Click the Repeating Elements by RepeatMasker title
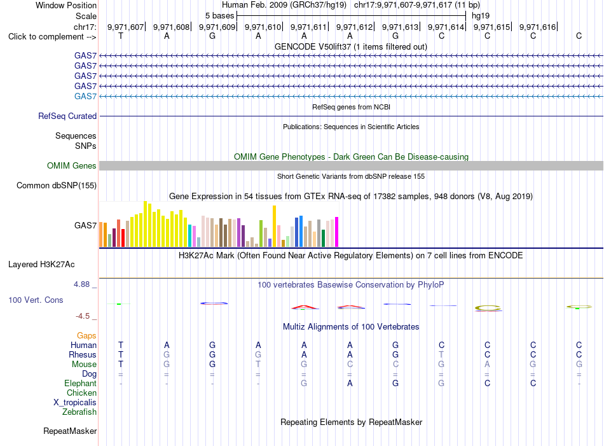 coord(352,422)
